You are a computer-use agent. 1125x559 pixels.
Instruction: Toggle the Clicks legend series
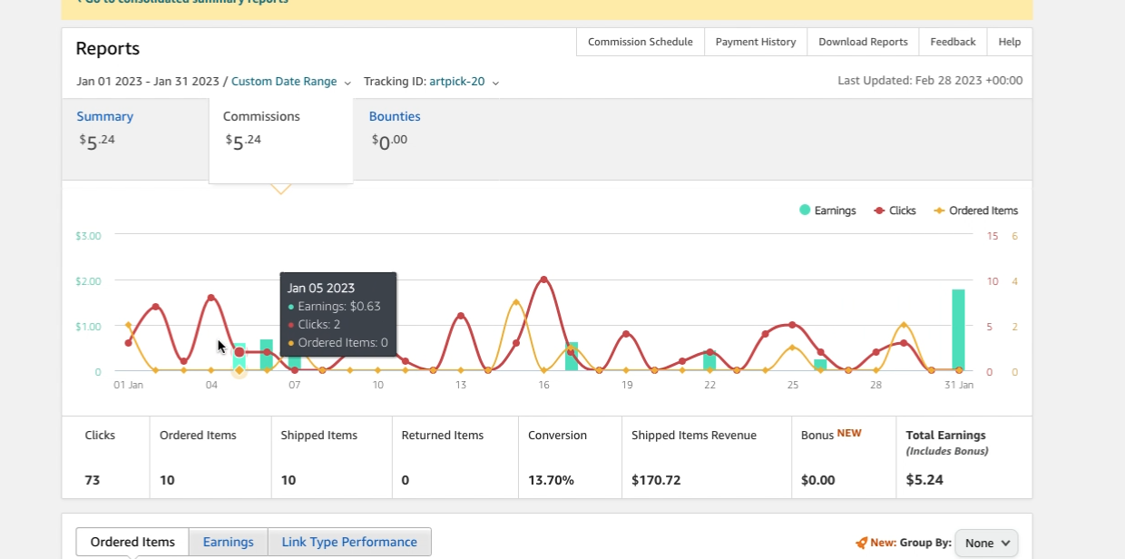[895, 211]
